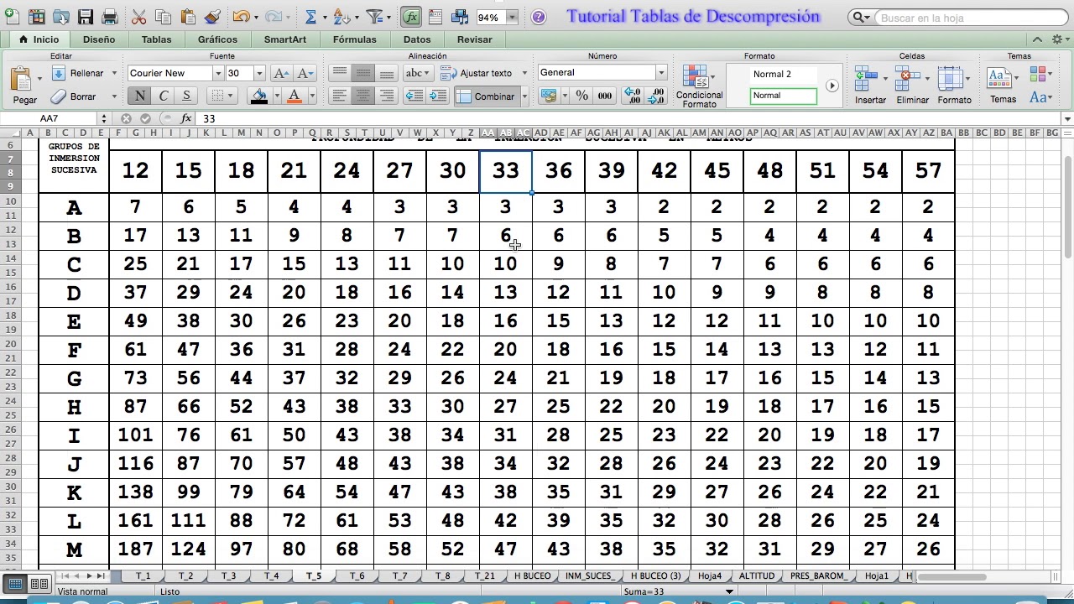Select sheet tab T_6

pos(357,576)
